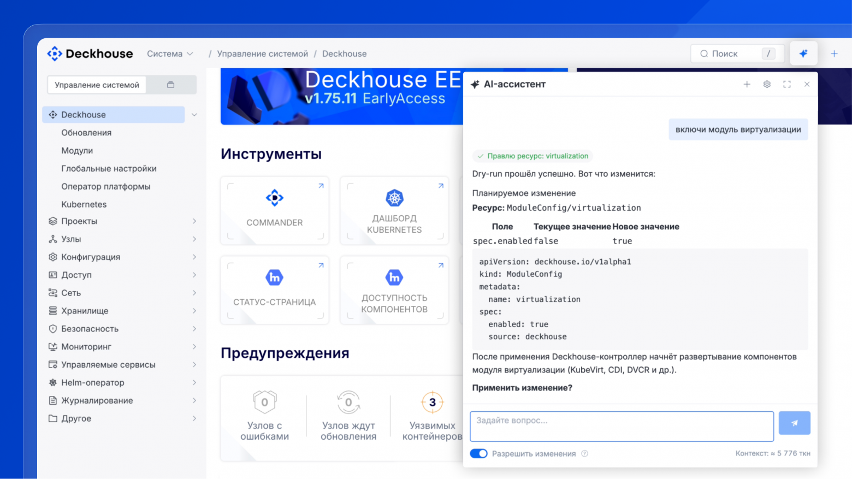Expand the Конфигурация section chevron

click(x=194, y=257)
